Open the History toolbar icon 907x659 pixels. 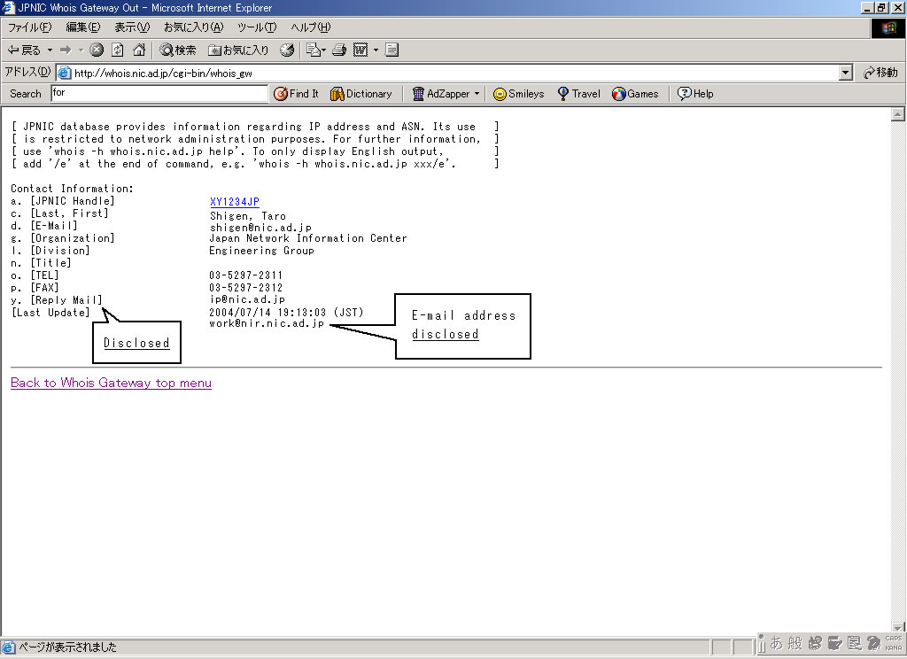(286, 50)
